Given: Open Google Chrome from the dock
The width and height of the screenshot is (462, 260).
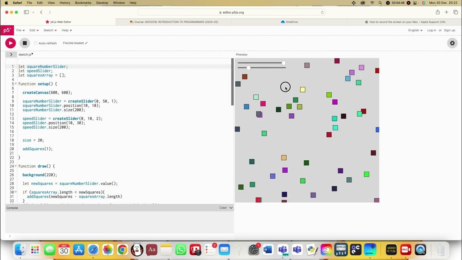Looking at the screenshot, I should [122, 250].
